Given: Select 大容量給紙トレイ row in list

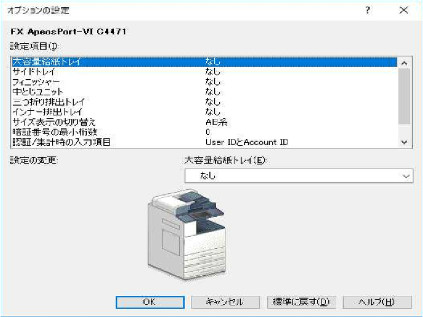Looking at the screenshot, I should 204,62.
